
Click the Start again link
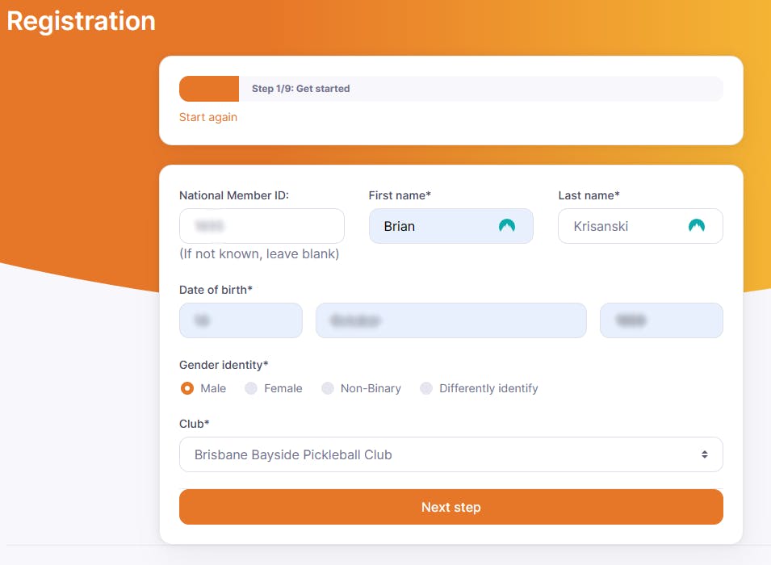point(208,117)
